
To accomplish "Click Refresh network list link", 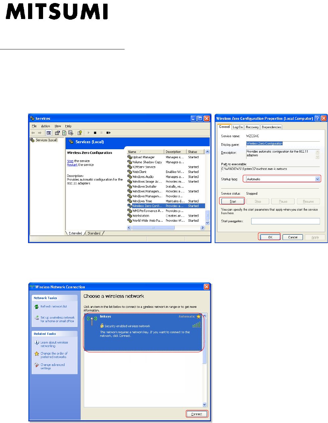I will click(54, 306).
